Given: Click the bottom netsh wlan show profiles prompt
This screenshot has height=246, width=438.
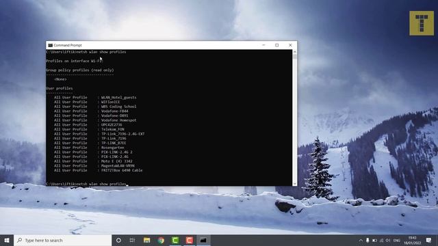Looking at the screenshot, I should pyautogui.click(x=86, y=184).
